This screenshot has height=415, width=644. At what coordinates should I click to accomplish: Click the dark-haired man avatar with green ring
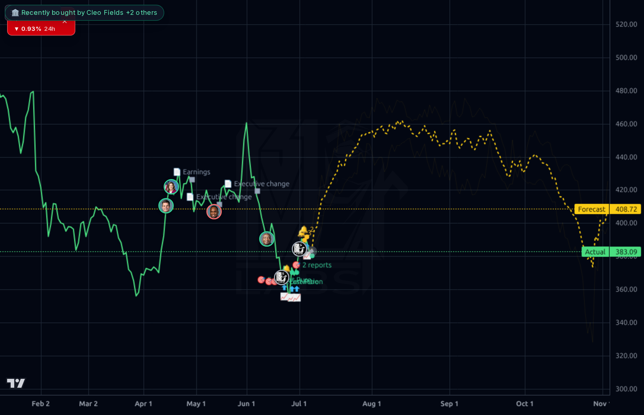point(166,206)
